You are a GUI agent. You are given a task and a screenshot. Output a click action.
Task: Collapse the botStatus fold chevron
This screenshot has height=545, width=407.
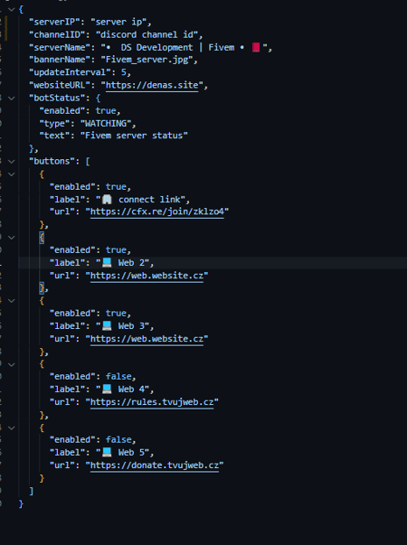[12, 99]
